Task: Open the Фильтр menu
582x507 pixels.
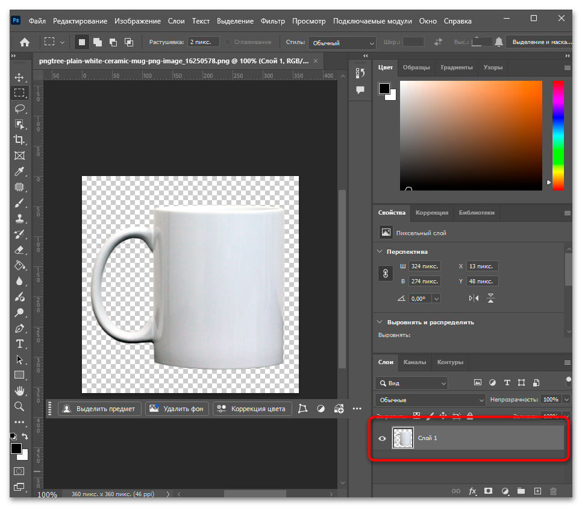Action: click(x=273, y=21)
